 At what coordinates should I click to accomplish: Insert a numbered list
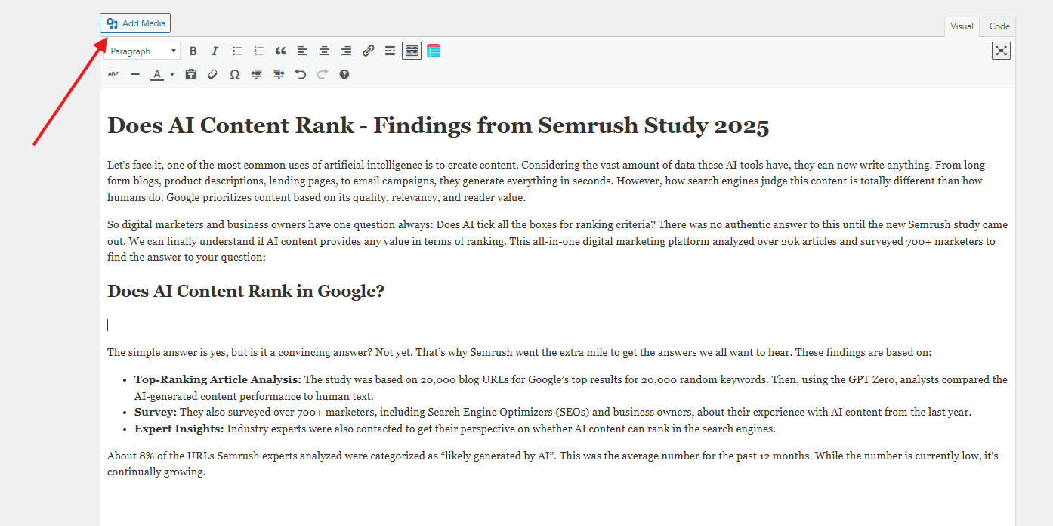point(259,51)
